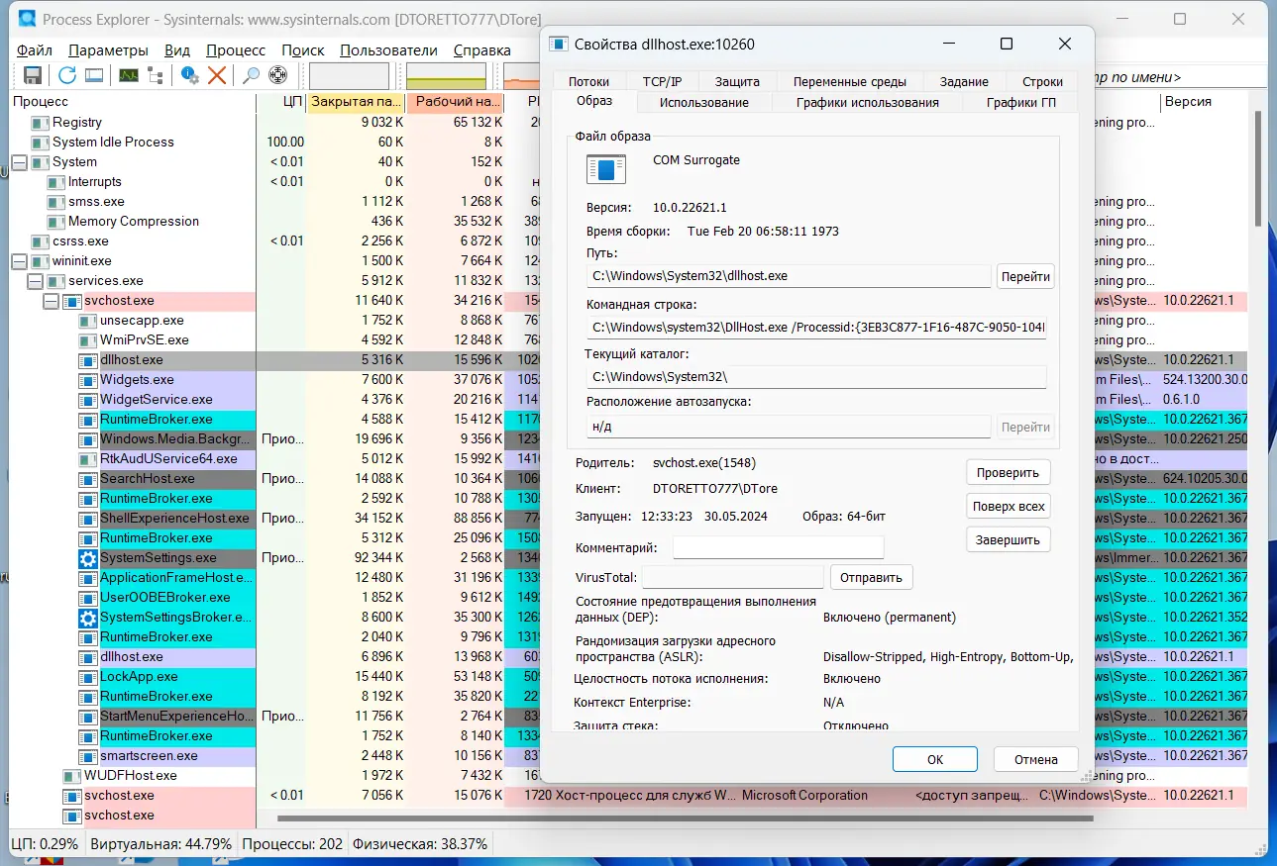Open the Параметры menu
Image resolution: width=1277 pixels, height=866 pixels.
[x=109, y=50]
